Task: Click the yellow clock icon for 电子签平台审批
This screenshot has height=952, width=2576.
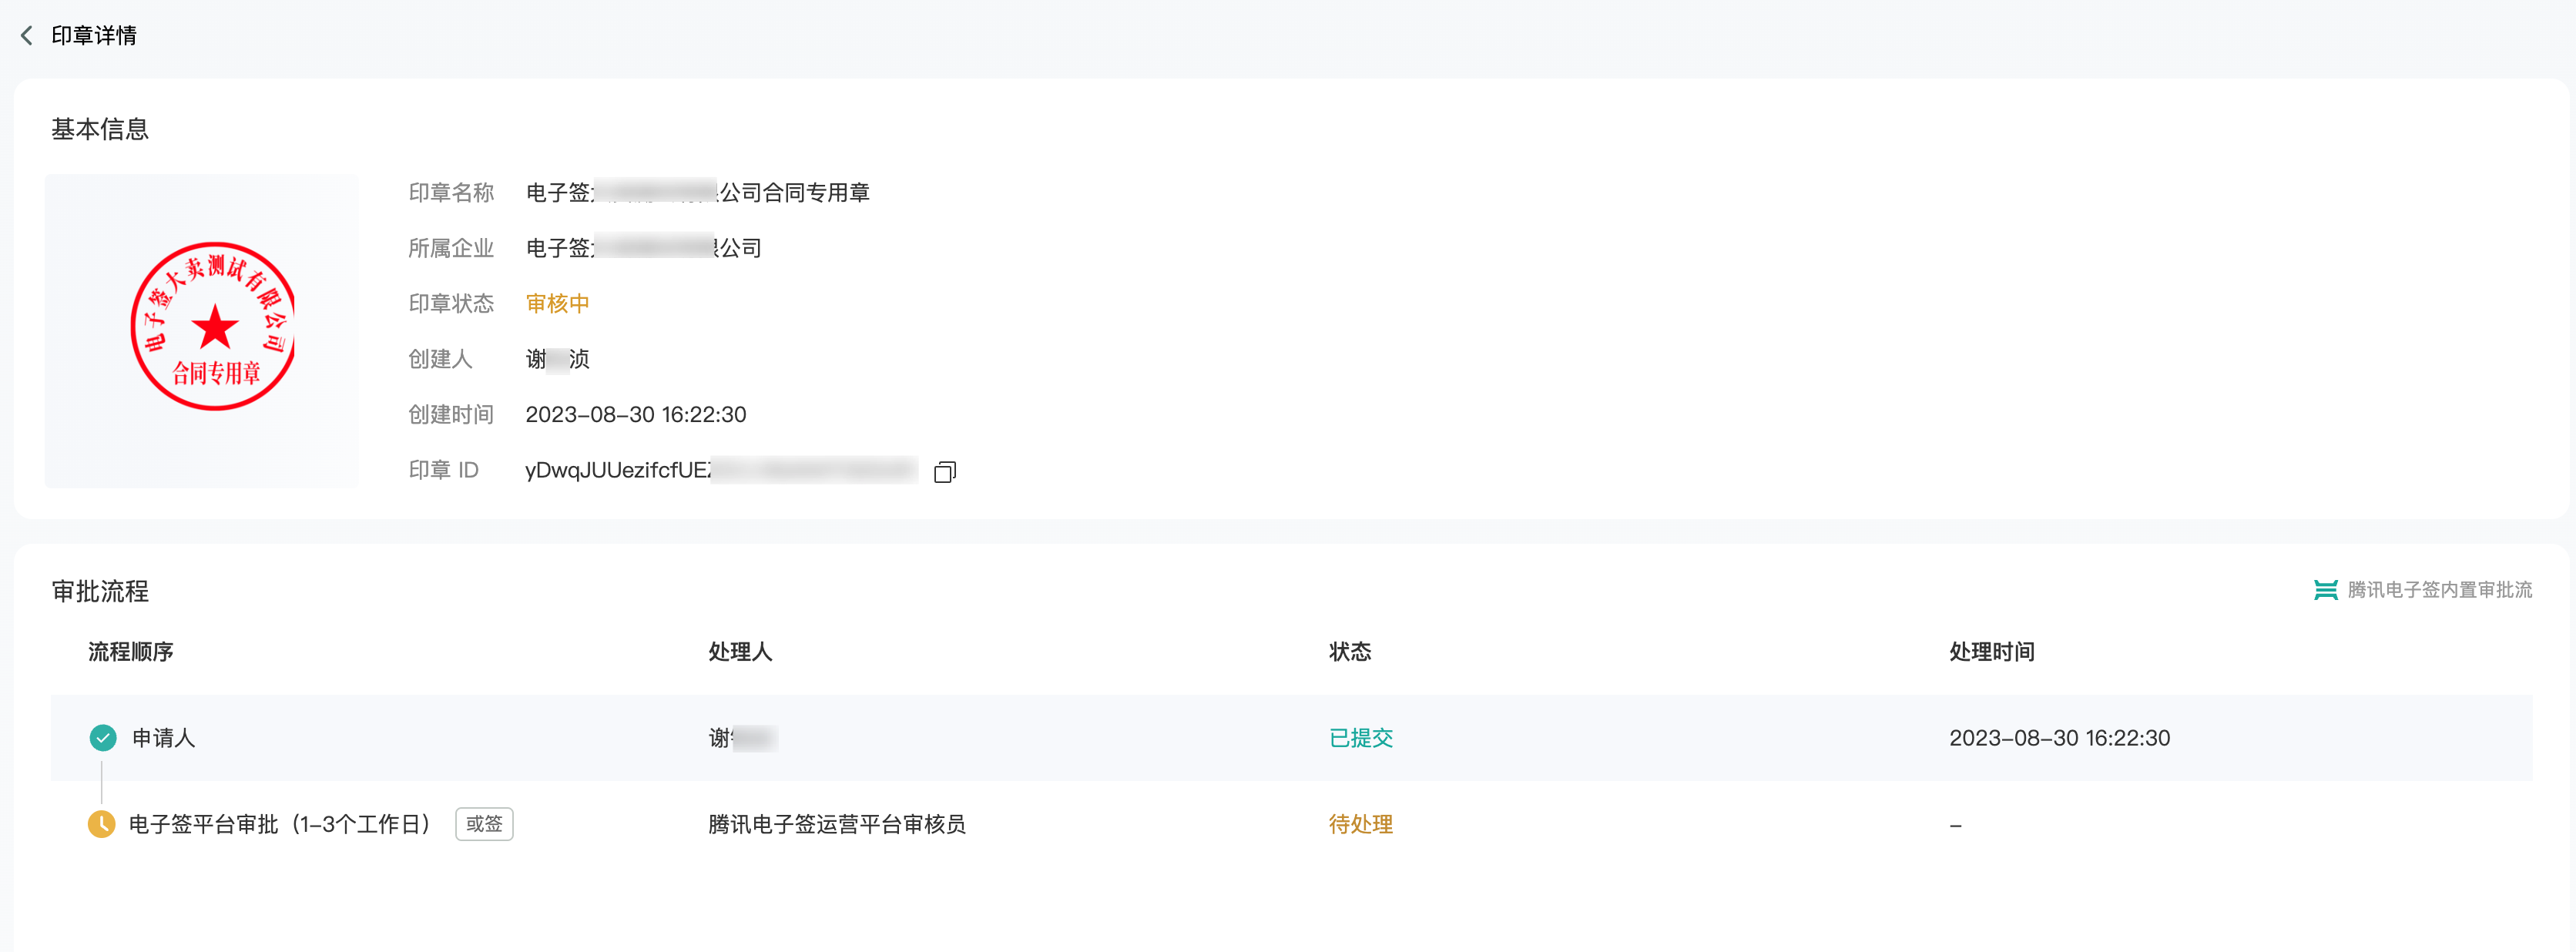Action: (102, 824)
